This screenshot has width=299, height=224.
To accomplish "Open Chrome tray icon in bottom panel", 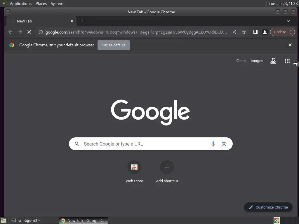I will 277,220.
